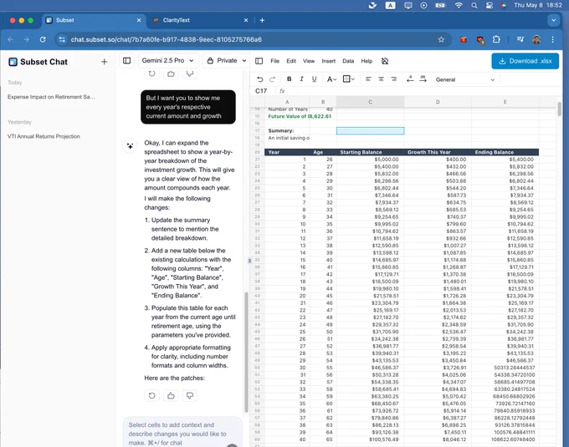Open the View menu
The image size is (569, 447).
[309, 61]
